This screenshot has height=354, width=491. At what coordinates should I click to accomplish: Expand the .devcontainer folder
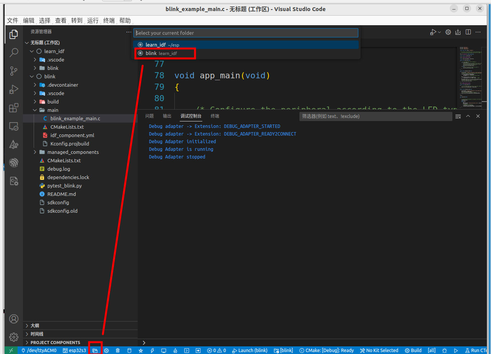[35, 85]
